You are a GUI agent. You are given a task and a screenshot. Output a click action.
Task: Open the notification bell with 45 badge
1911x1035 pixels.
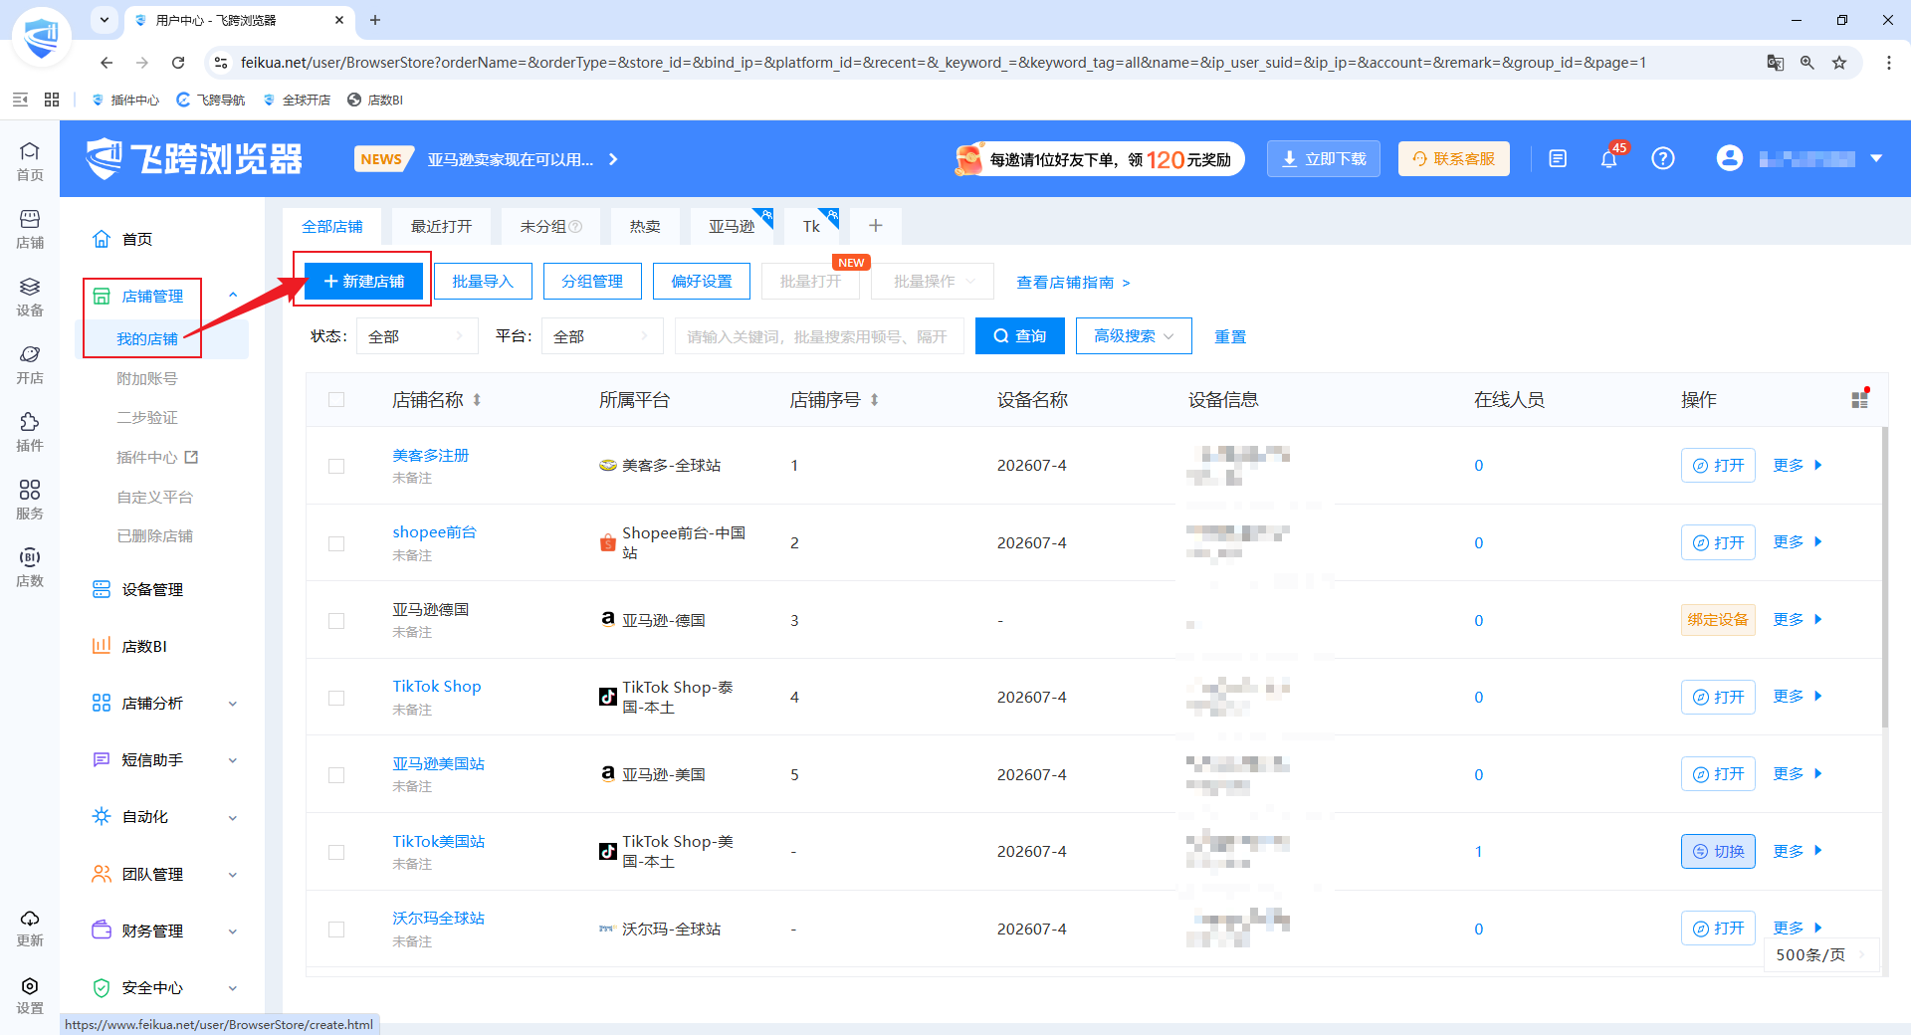(x=1609, y=158)
